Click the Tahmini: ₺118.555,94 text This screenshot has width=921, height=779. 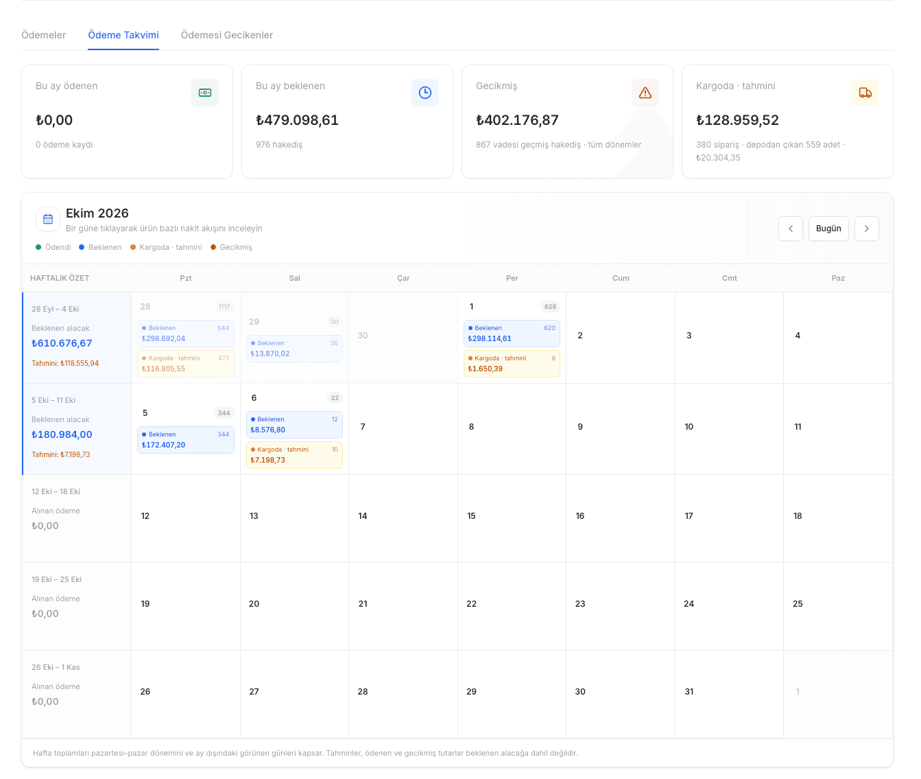65,364
